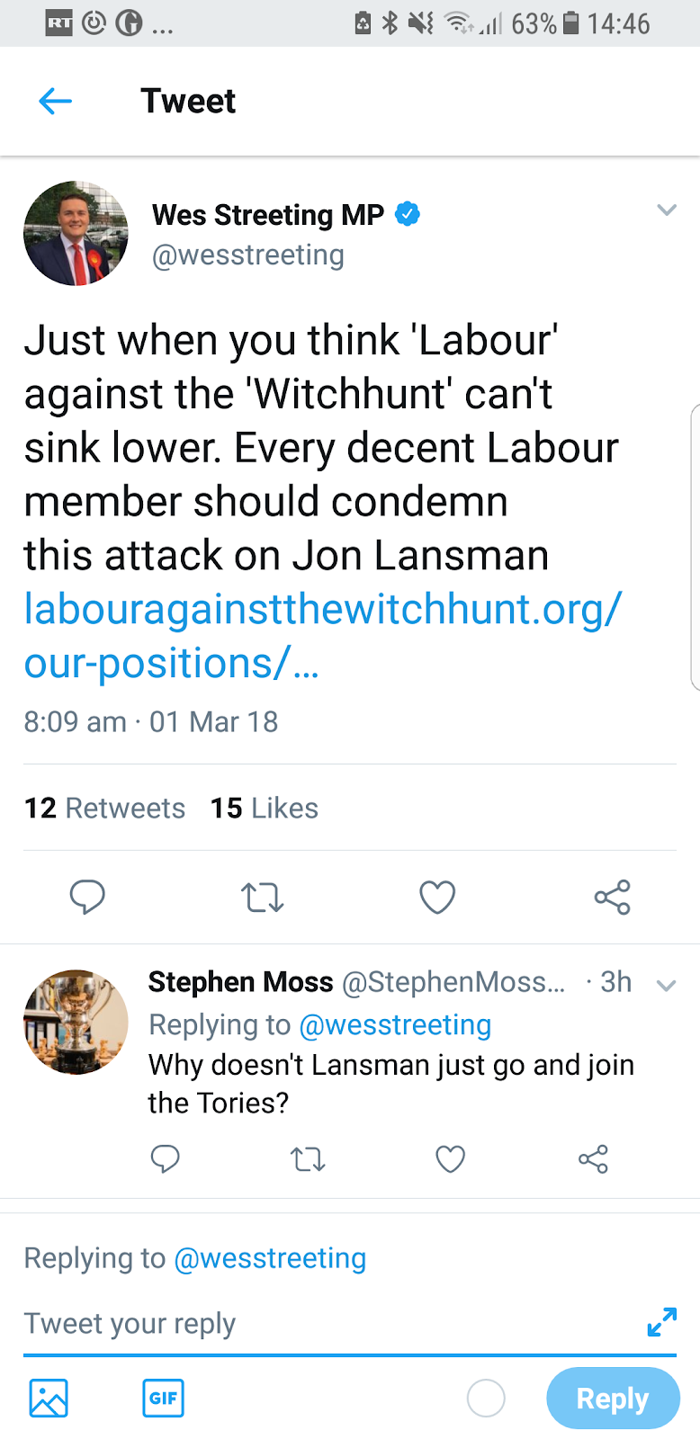
Task: Retweet Stephen Moss's reply
Action: 308,1159
